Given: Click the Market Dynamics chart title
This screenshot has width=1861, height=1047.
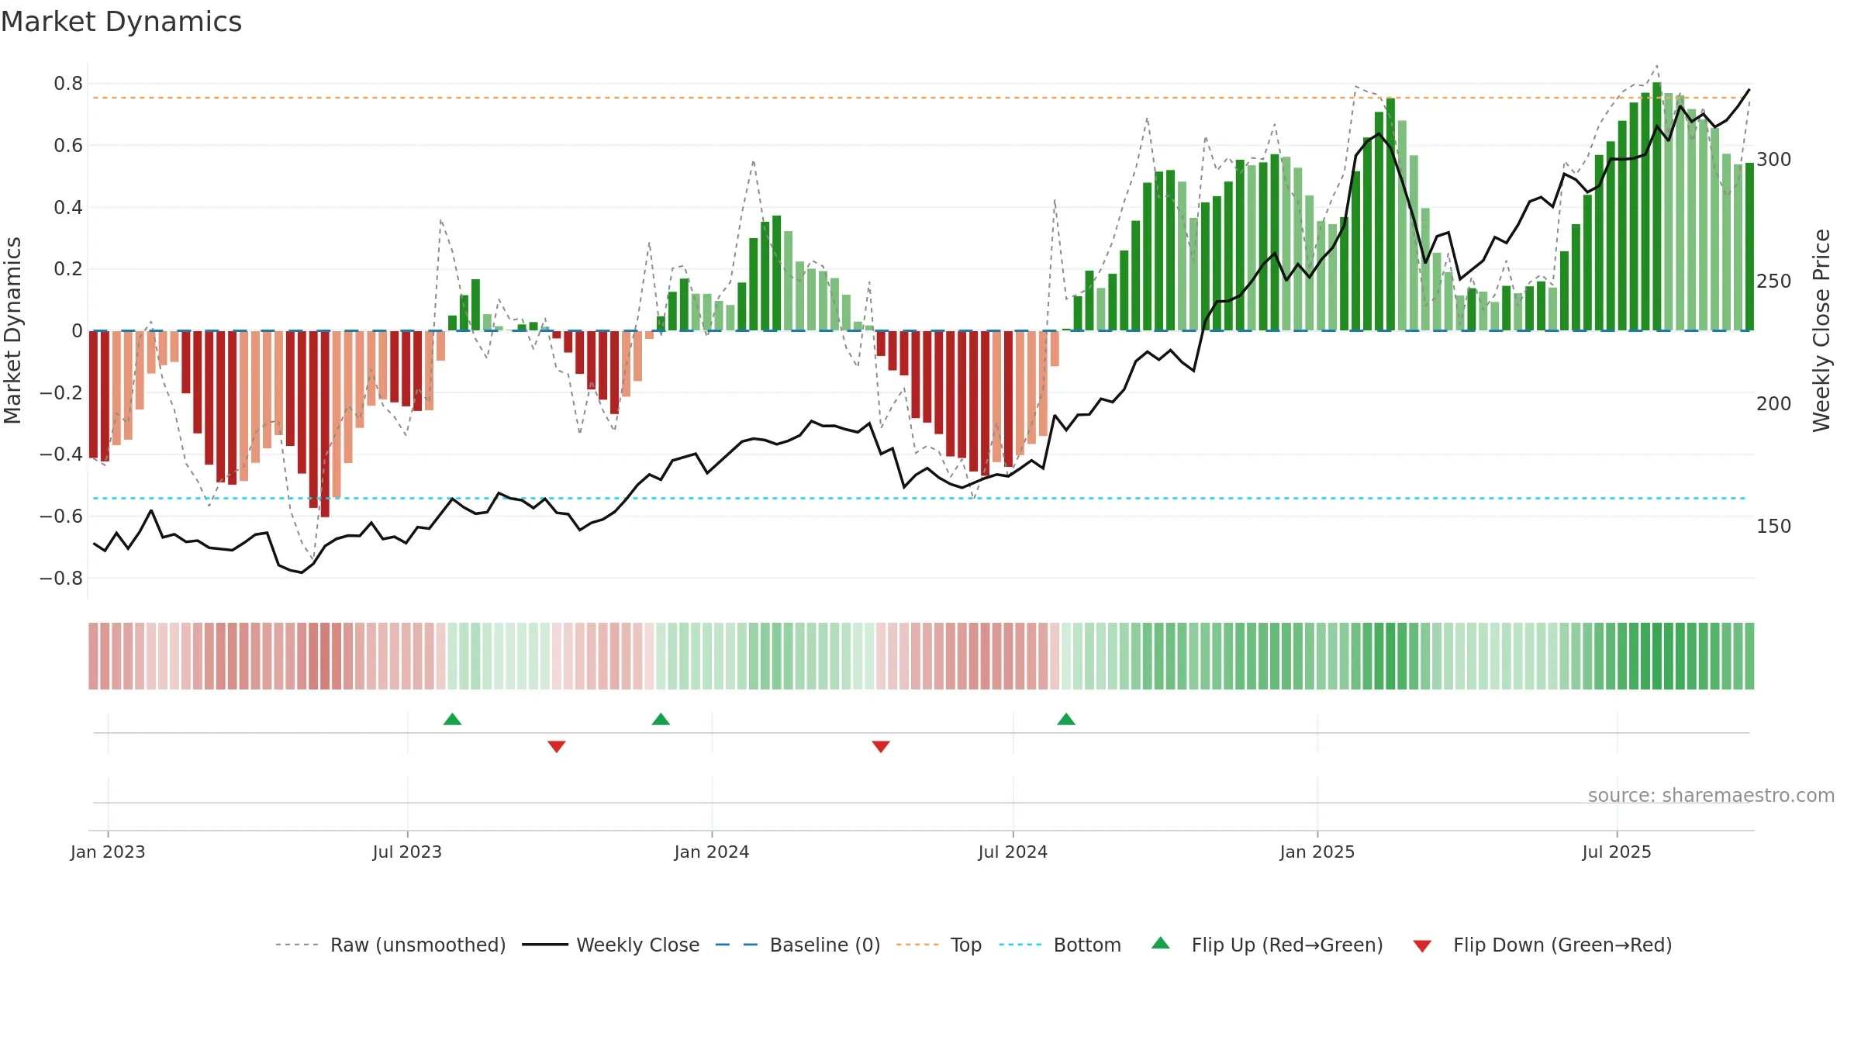Looking at the screenshot, I should pos(122,22).
